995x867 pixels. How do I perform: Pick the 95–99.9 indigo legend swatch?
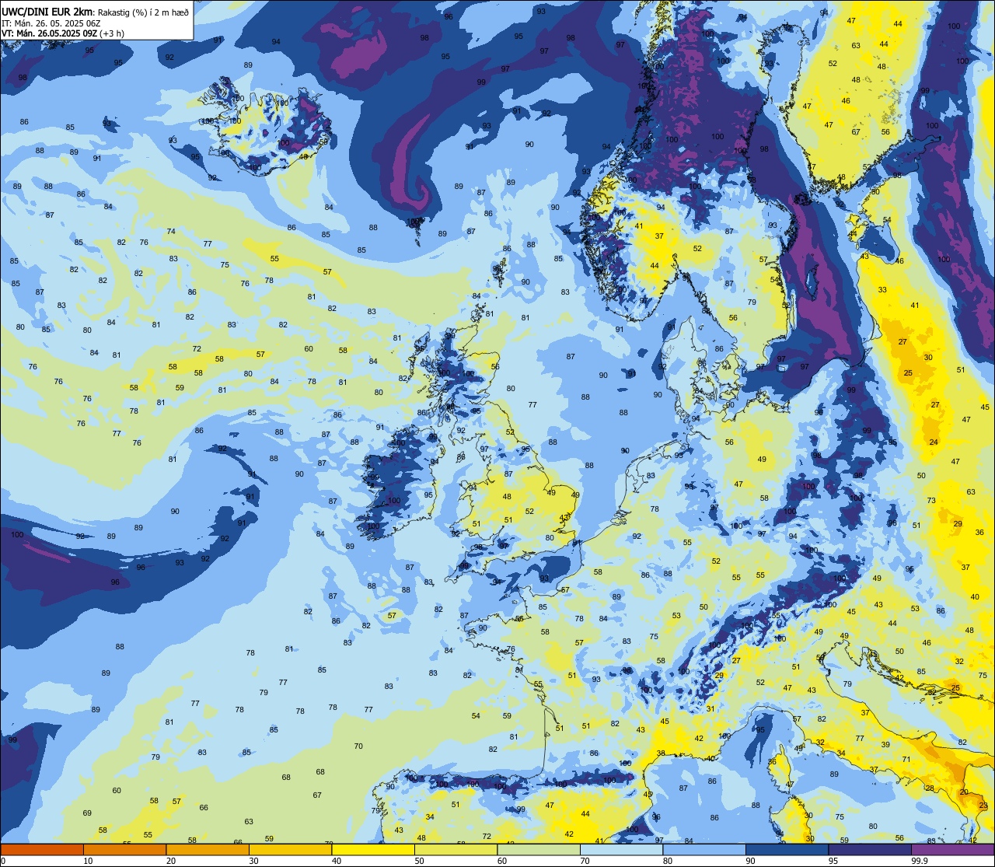pyautogui.click(x=870, y=850)
